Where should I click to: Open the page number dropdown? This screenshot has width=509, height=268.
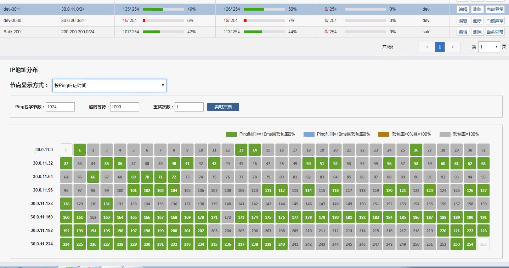tap(489, 47)
